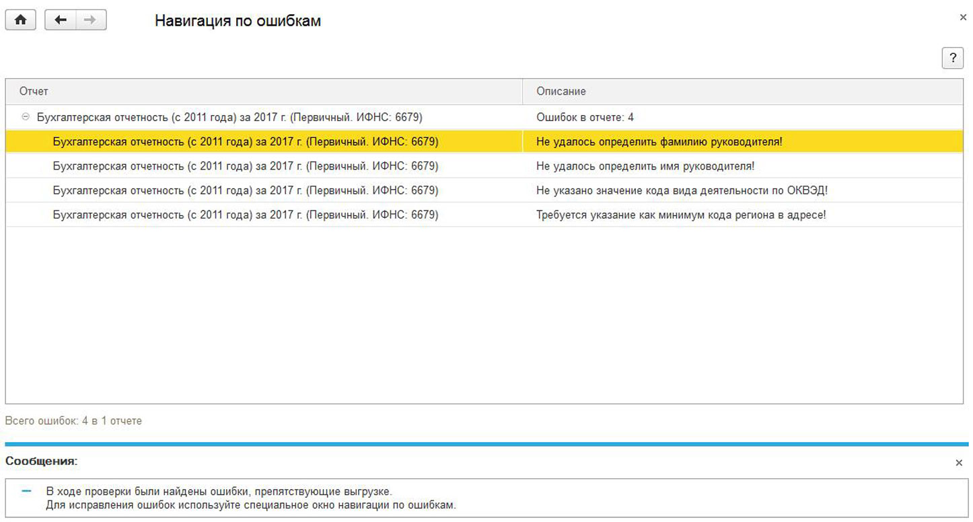
Task: Collapse the Бухгалтерская отчетность tree group
Action: click(26, 117)
